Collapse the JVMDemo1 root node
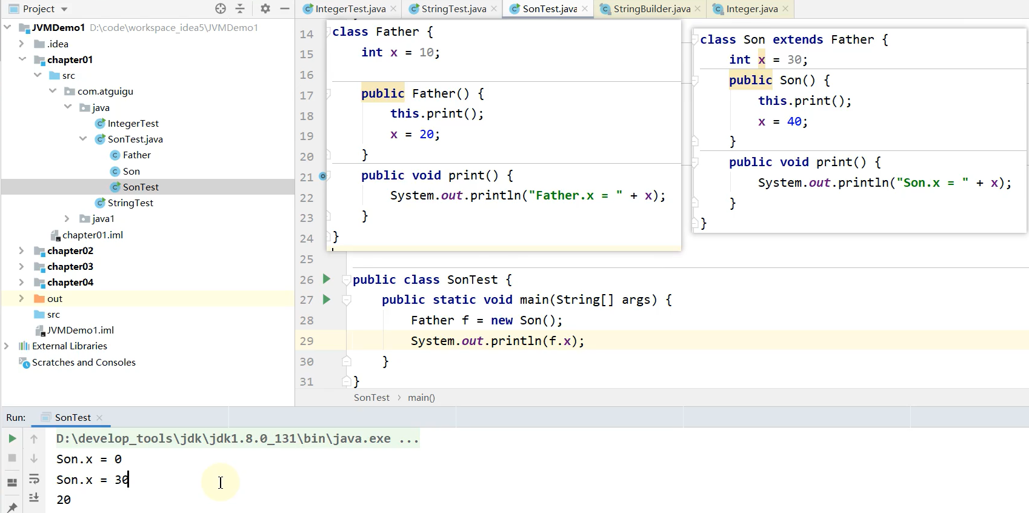 [7, 27]
